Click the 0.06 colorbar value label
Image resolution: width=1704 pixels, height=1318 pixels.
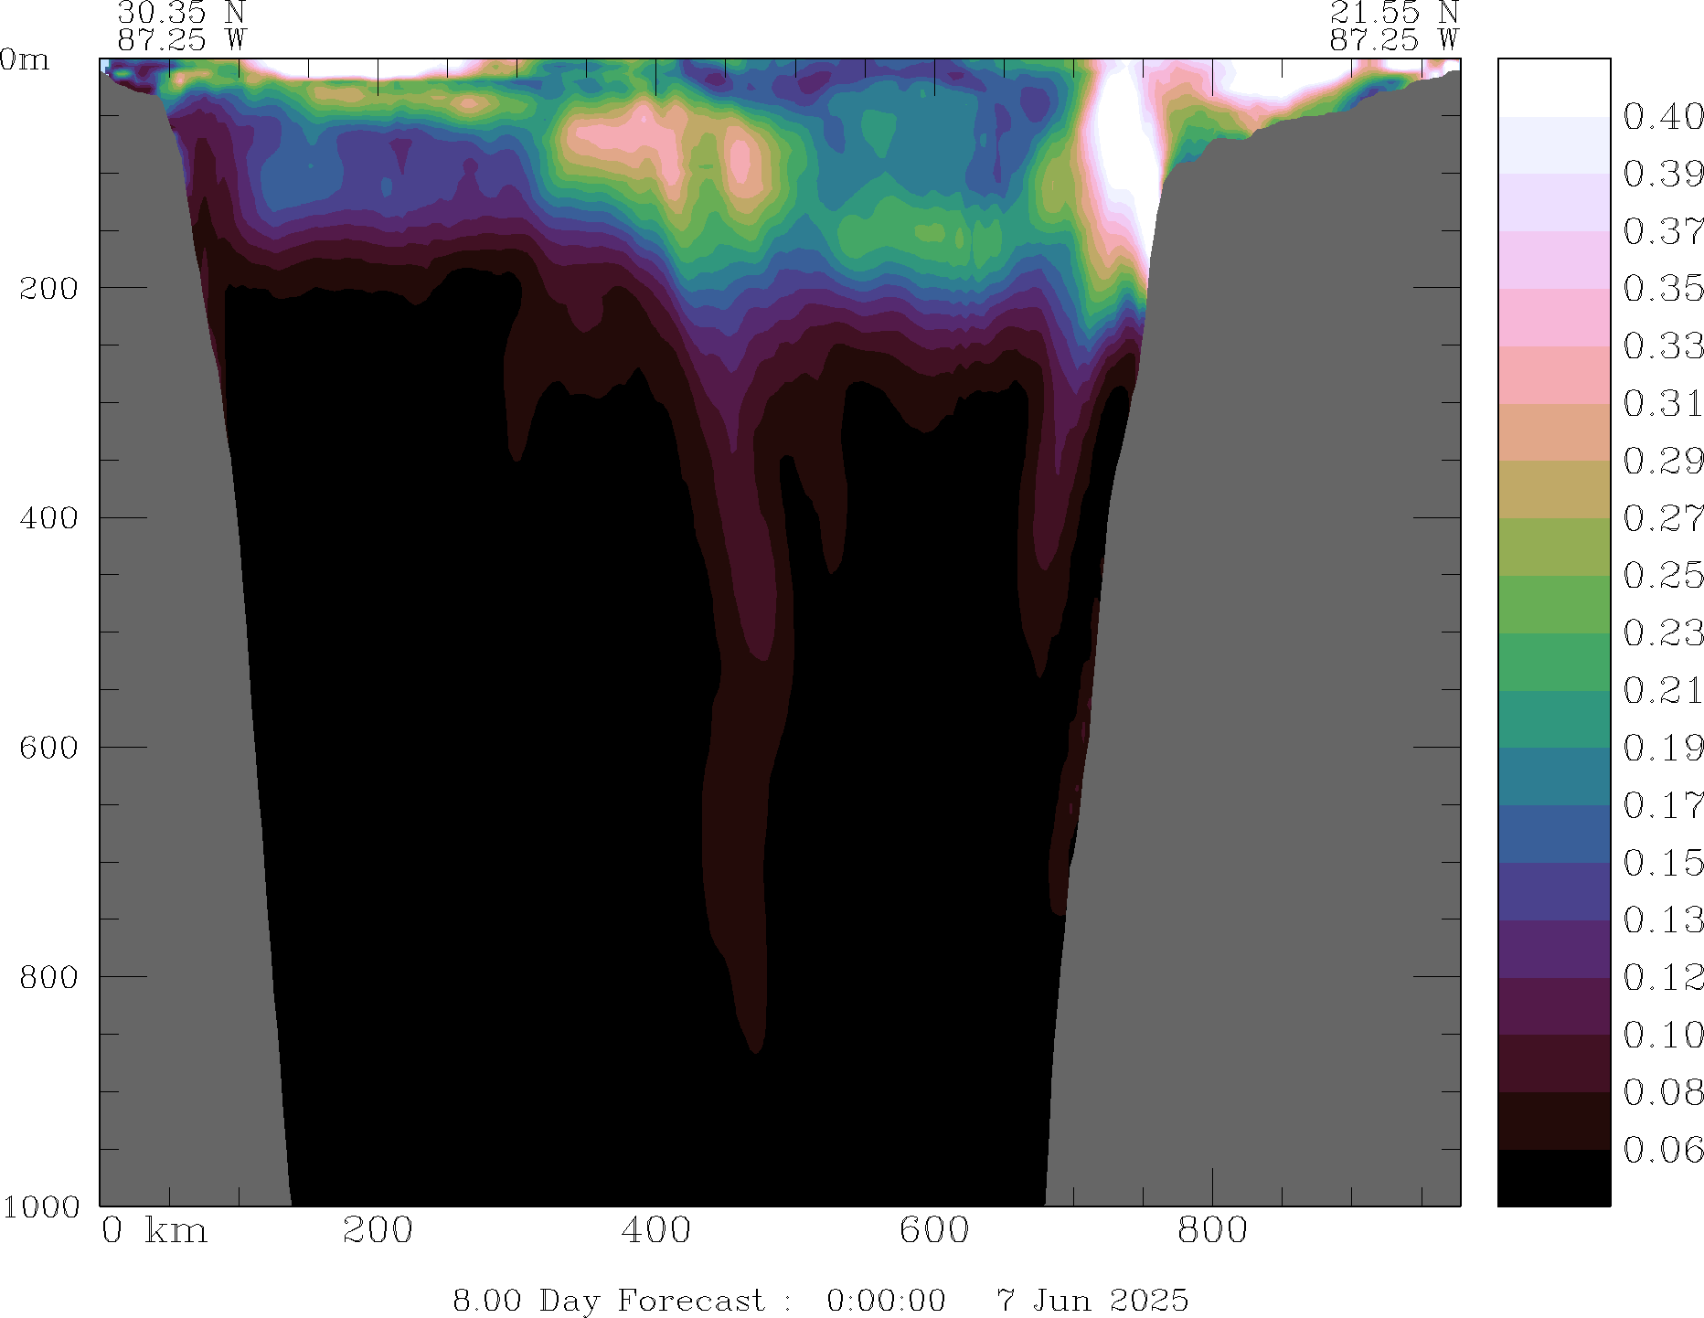pyautogui.click(x=1663, y=1150)
